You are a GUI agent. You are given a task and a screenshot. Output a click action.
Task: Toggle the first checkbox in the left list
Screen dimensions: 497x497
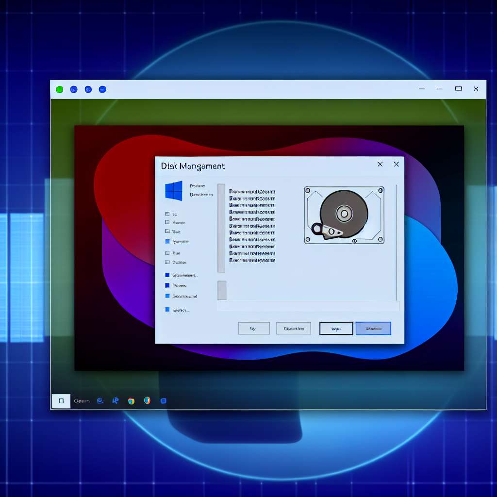click(167, 214)
